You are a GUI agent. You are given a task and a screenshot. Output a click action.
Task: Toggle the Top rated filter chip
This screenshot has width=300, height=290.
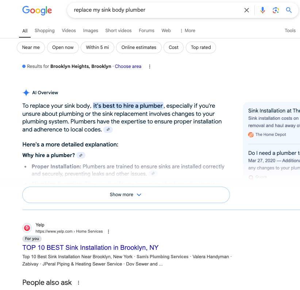coord(201,47)
